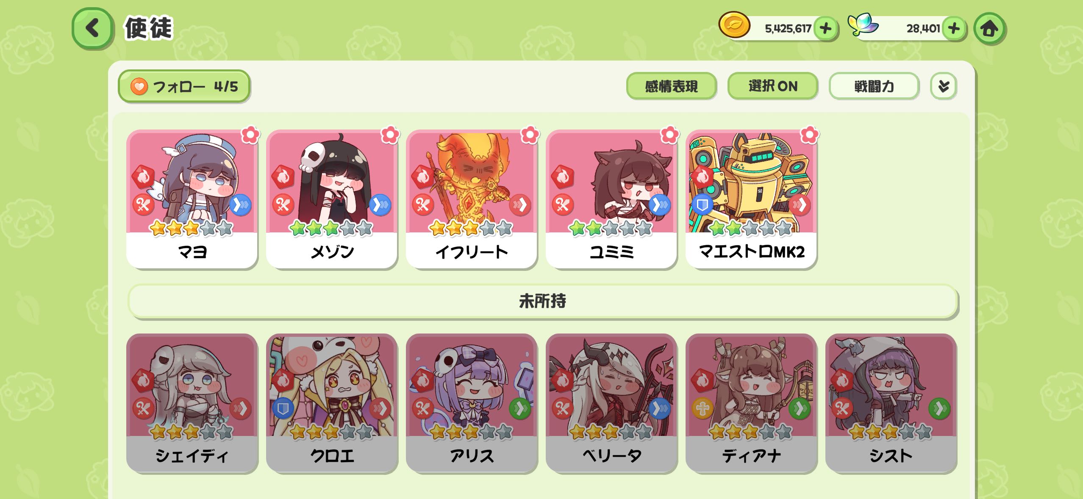The image size is (1083, 499).
Task: Open the 戦闘力 sort selector
Action: pos(874,86)
